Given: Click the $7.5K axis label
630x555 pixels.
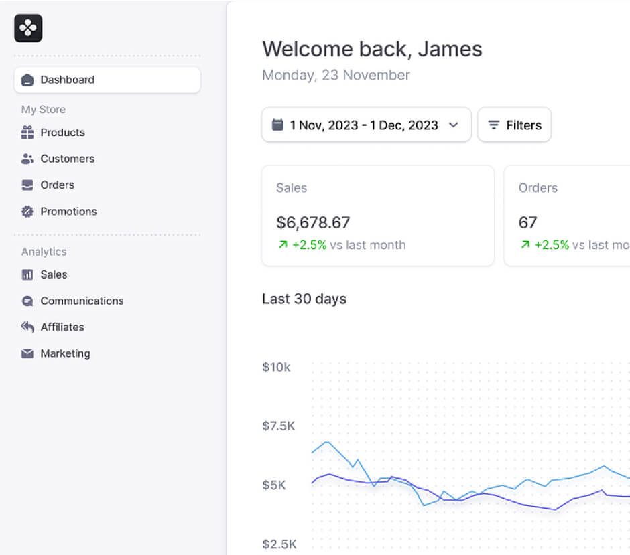Looking at the screenshot, I should [x=278, y=426].
